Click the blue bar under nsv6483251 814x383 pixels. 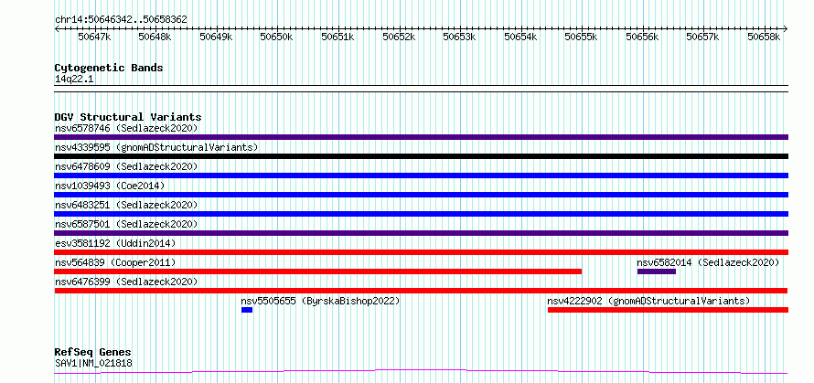421,214
